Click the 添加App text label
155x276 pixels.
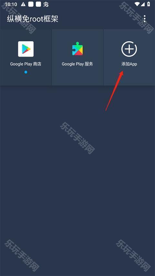click(x=129, y=64)
